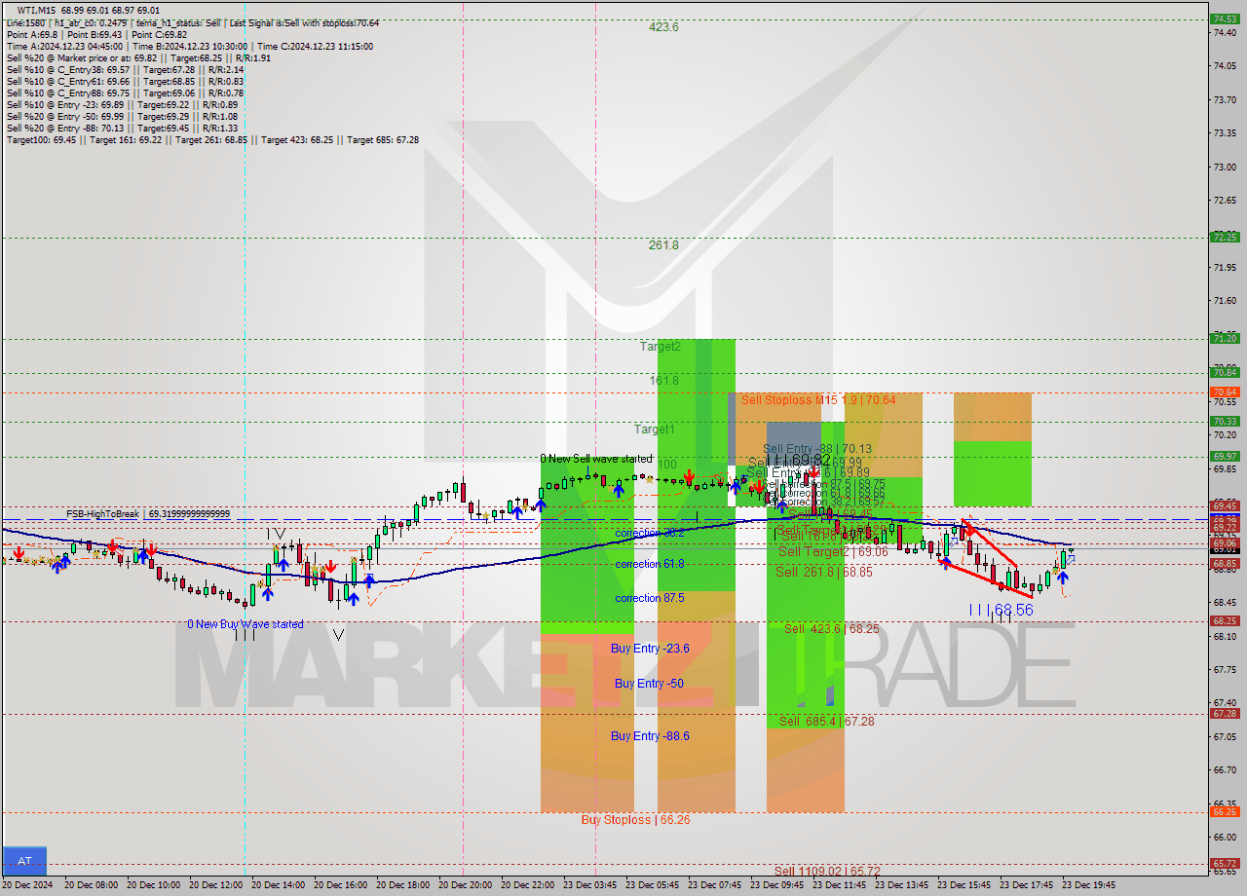Screen dimensions: 1247x896
Task: Click the red 65.72 price tag on axis
Action: point(1224,863)
